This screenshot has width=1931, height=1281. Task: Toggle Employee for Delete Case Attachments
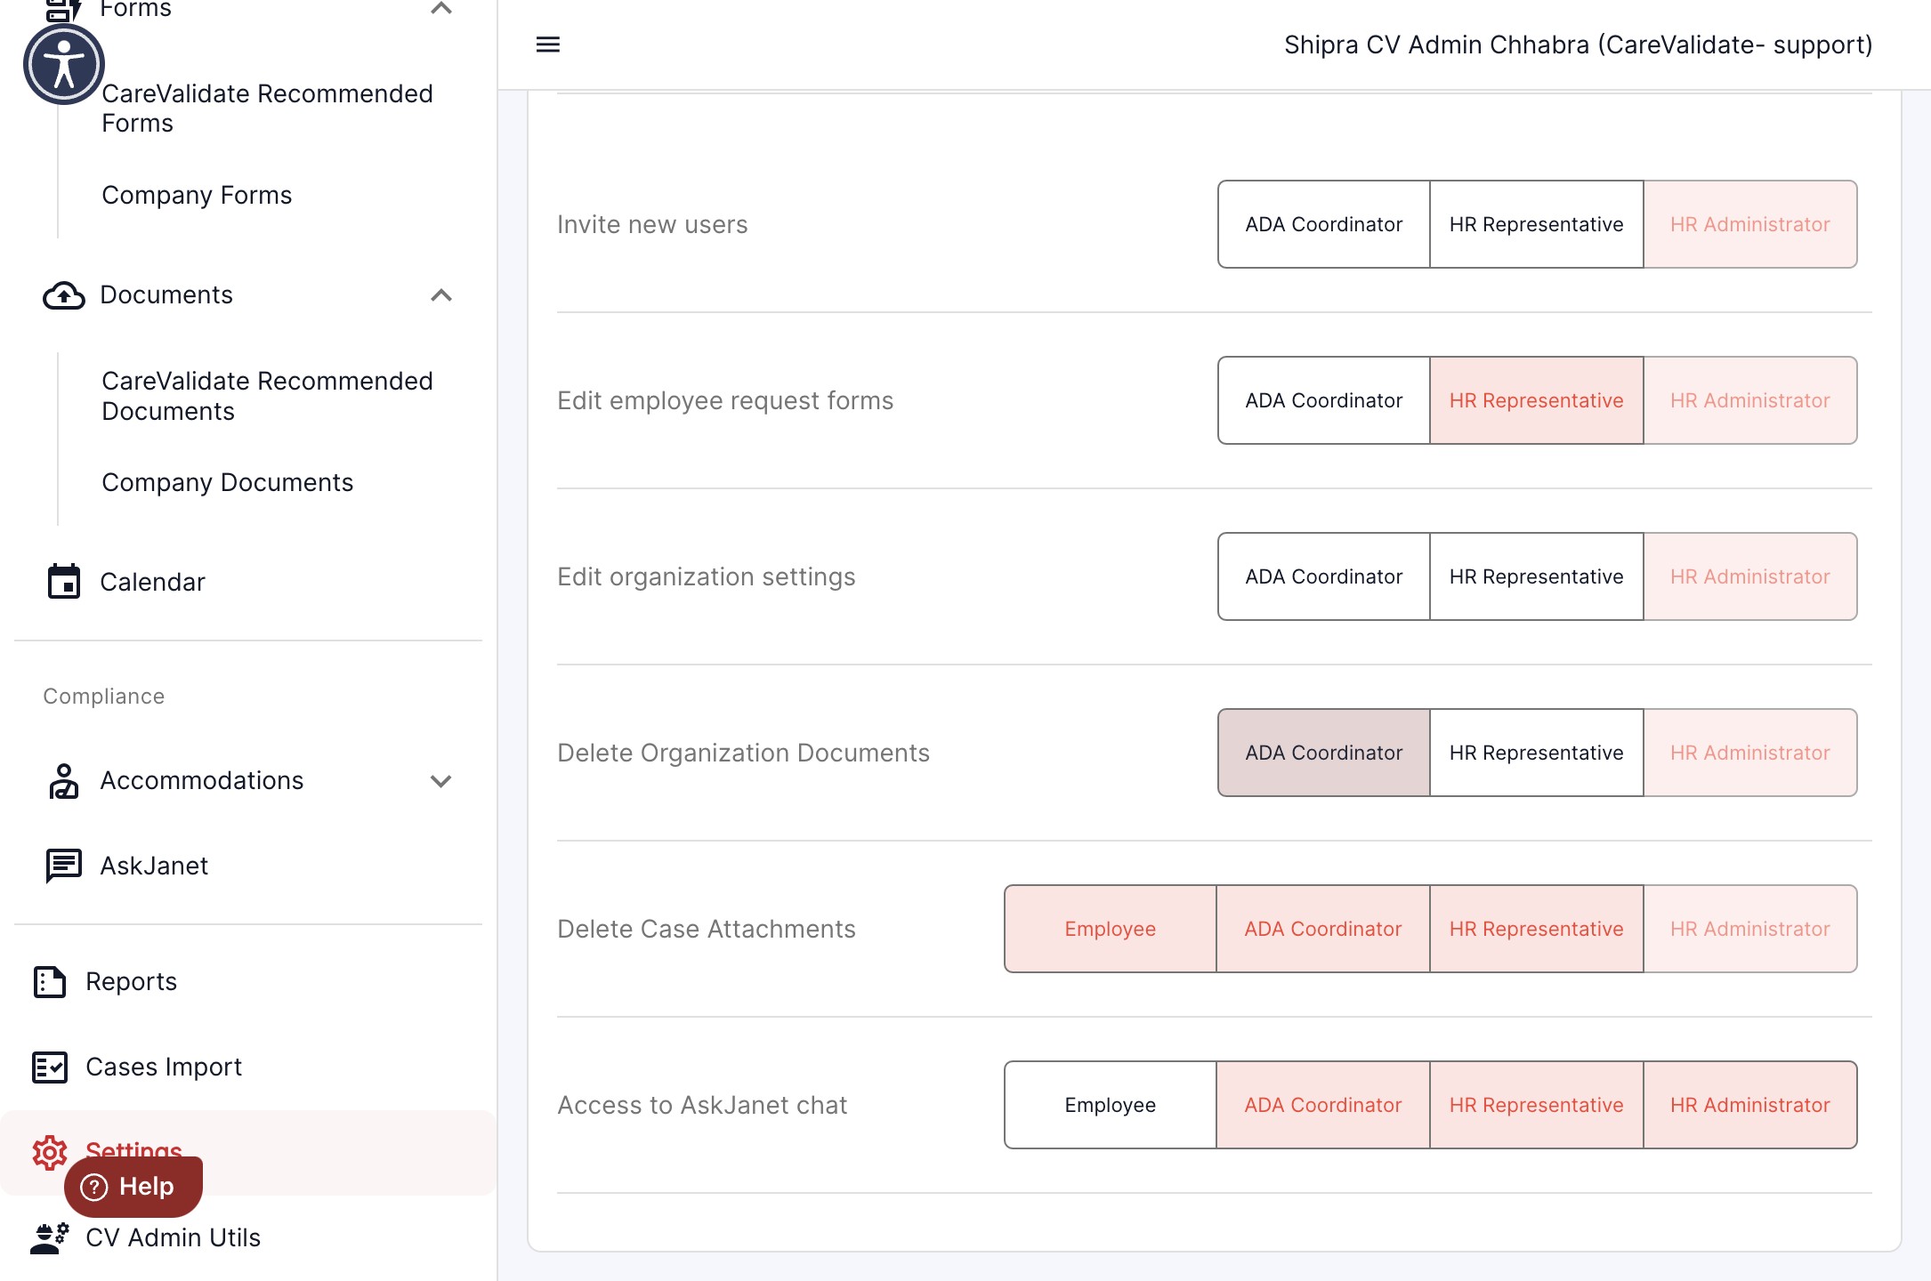pyautogui.click(x=1111, y=929)
